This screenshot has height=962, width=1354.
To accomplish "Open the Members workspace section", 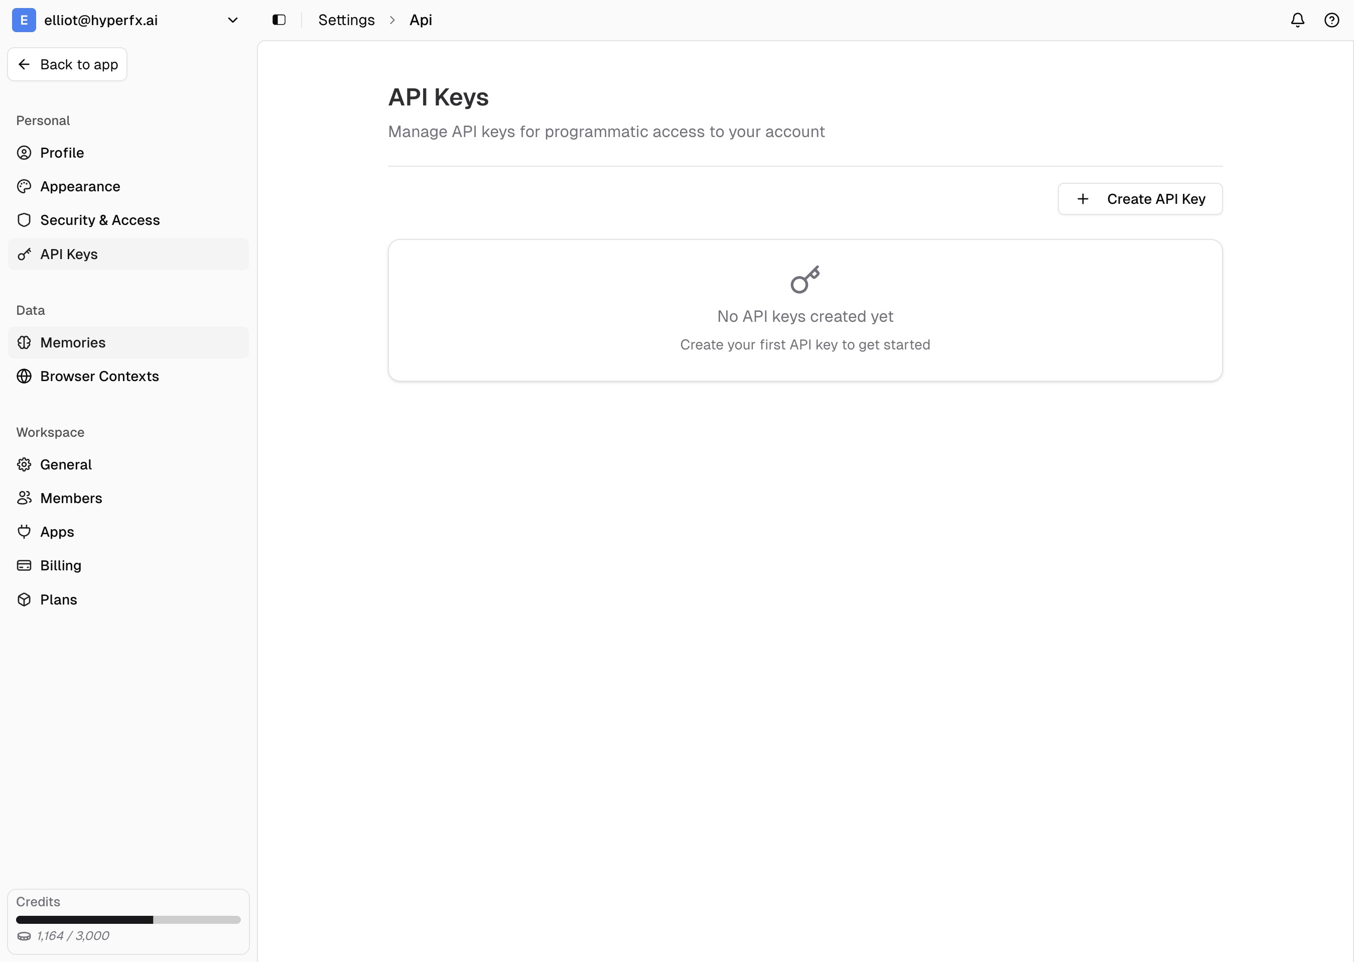I will coord(70,498).
